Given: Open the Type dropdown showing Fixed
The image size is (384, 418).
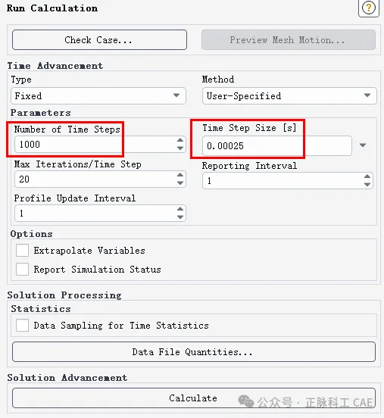Looking at the screenshot, I should point(98,95).
